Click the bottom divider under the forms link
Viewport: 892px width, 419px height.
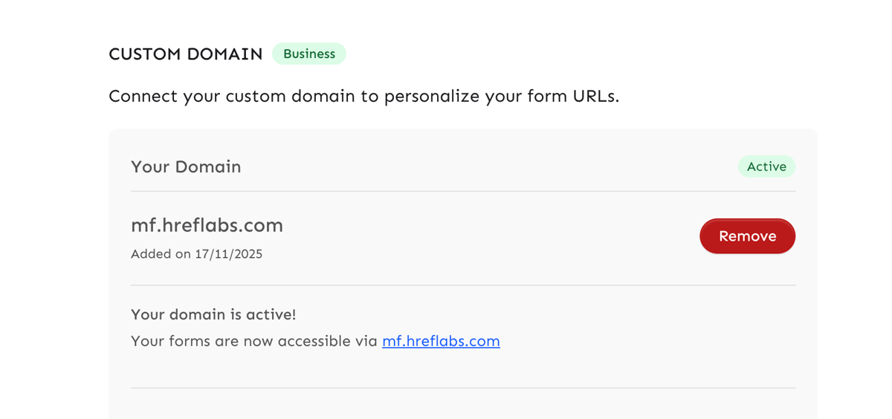pyautogui.click(x=462, y=388)
